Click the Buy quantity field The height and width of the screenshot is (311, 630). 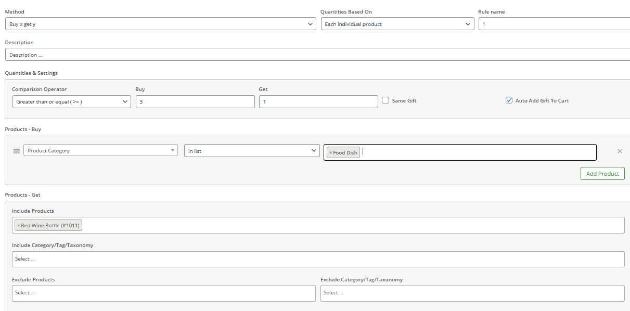point(195,101)
